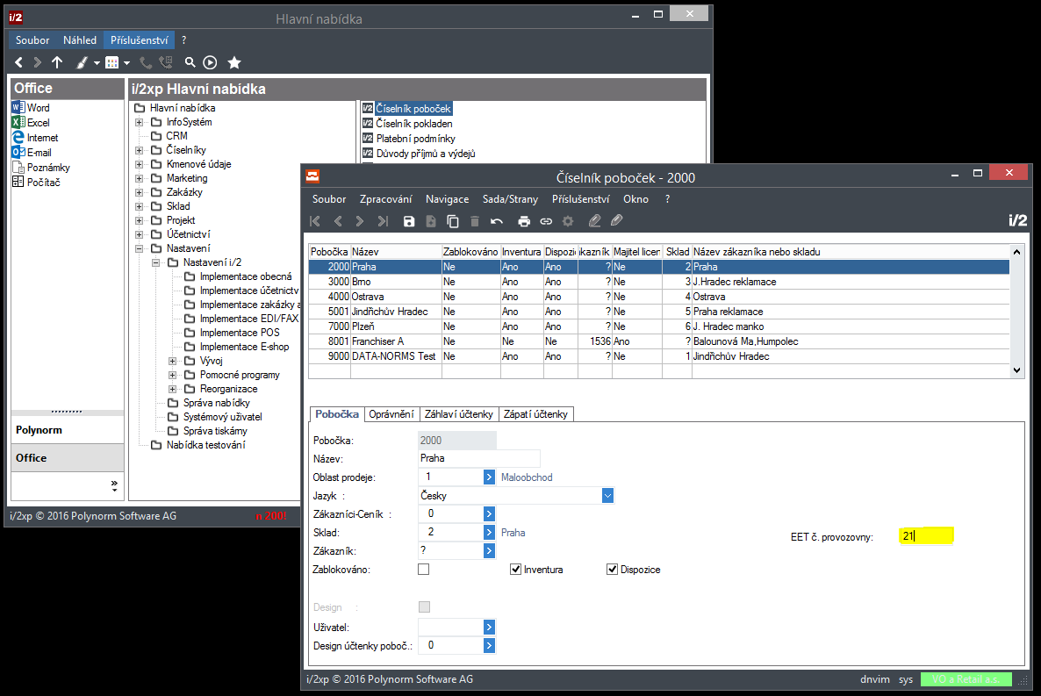Image resolution: width=1041 pixels, height=696 pixels.
Task: Copy the record using duplicate icon
Action: (x=453, y=221)
